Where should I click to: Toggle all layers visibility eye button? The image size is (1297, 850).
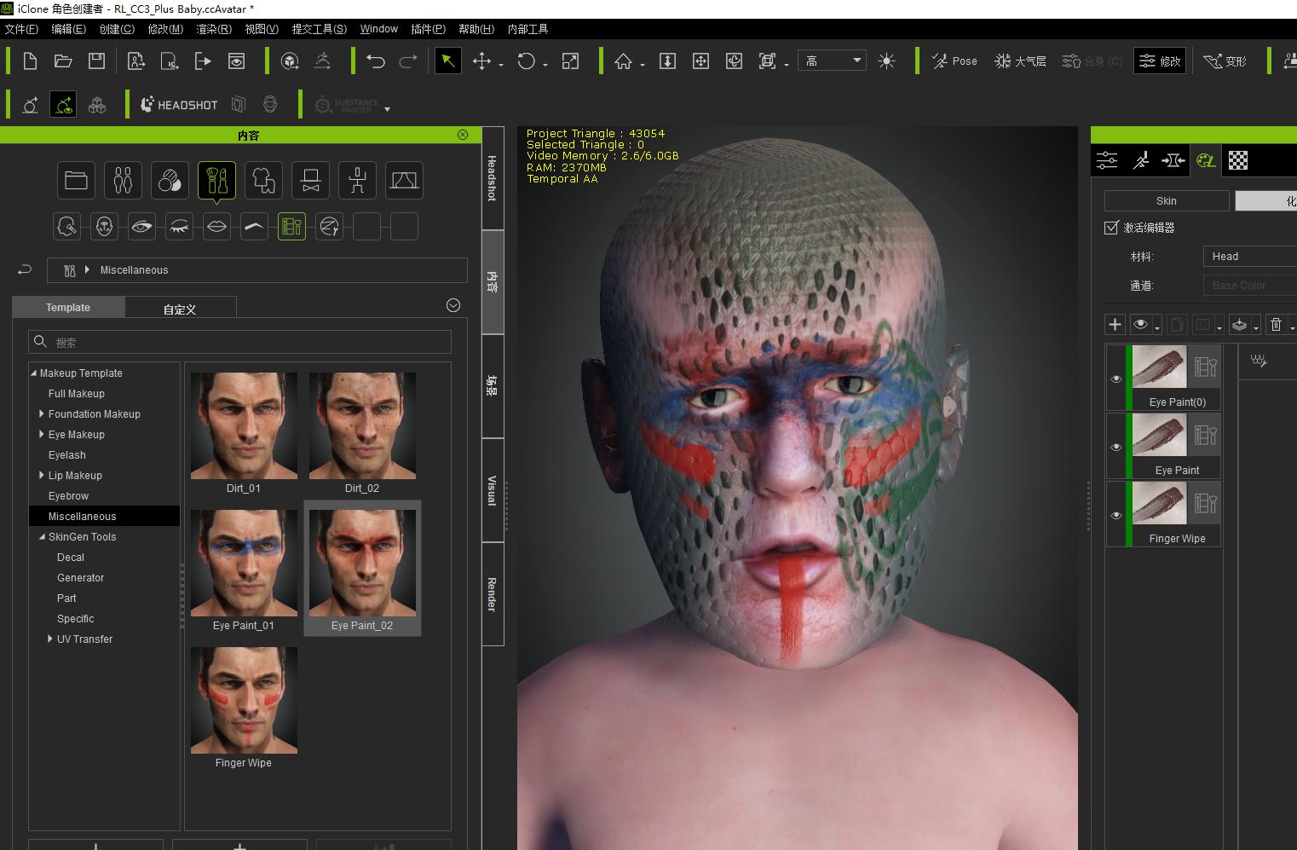pos(1141,324)
